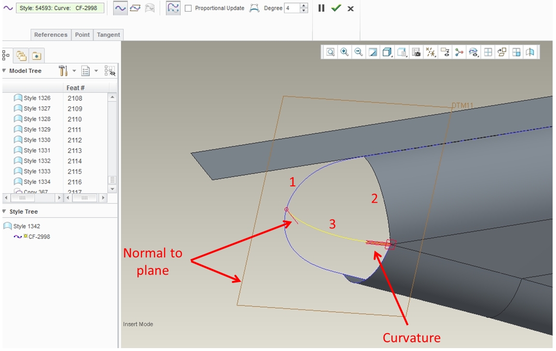The height and width of the screenshot is (351, 556).
Task: Decrease the Degree value with down arrow
Action: pos(304,11)
